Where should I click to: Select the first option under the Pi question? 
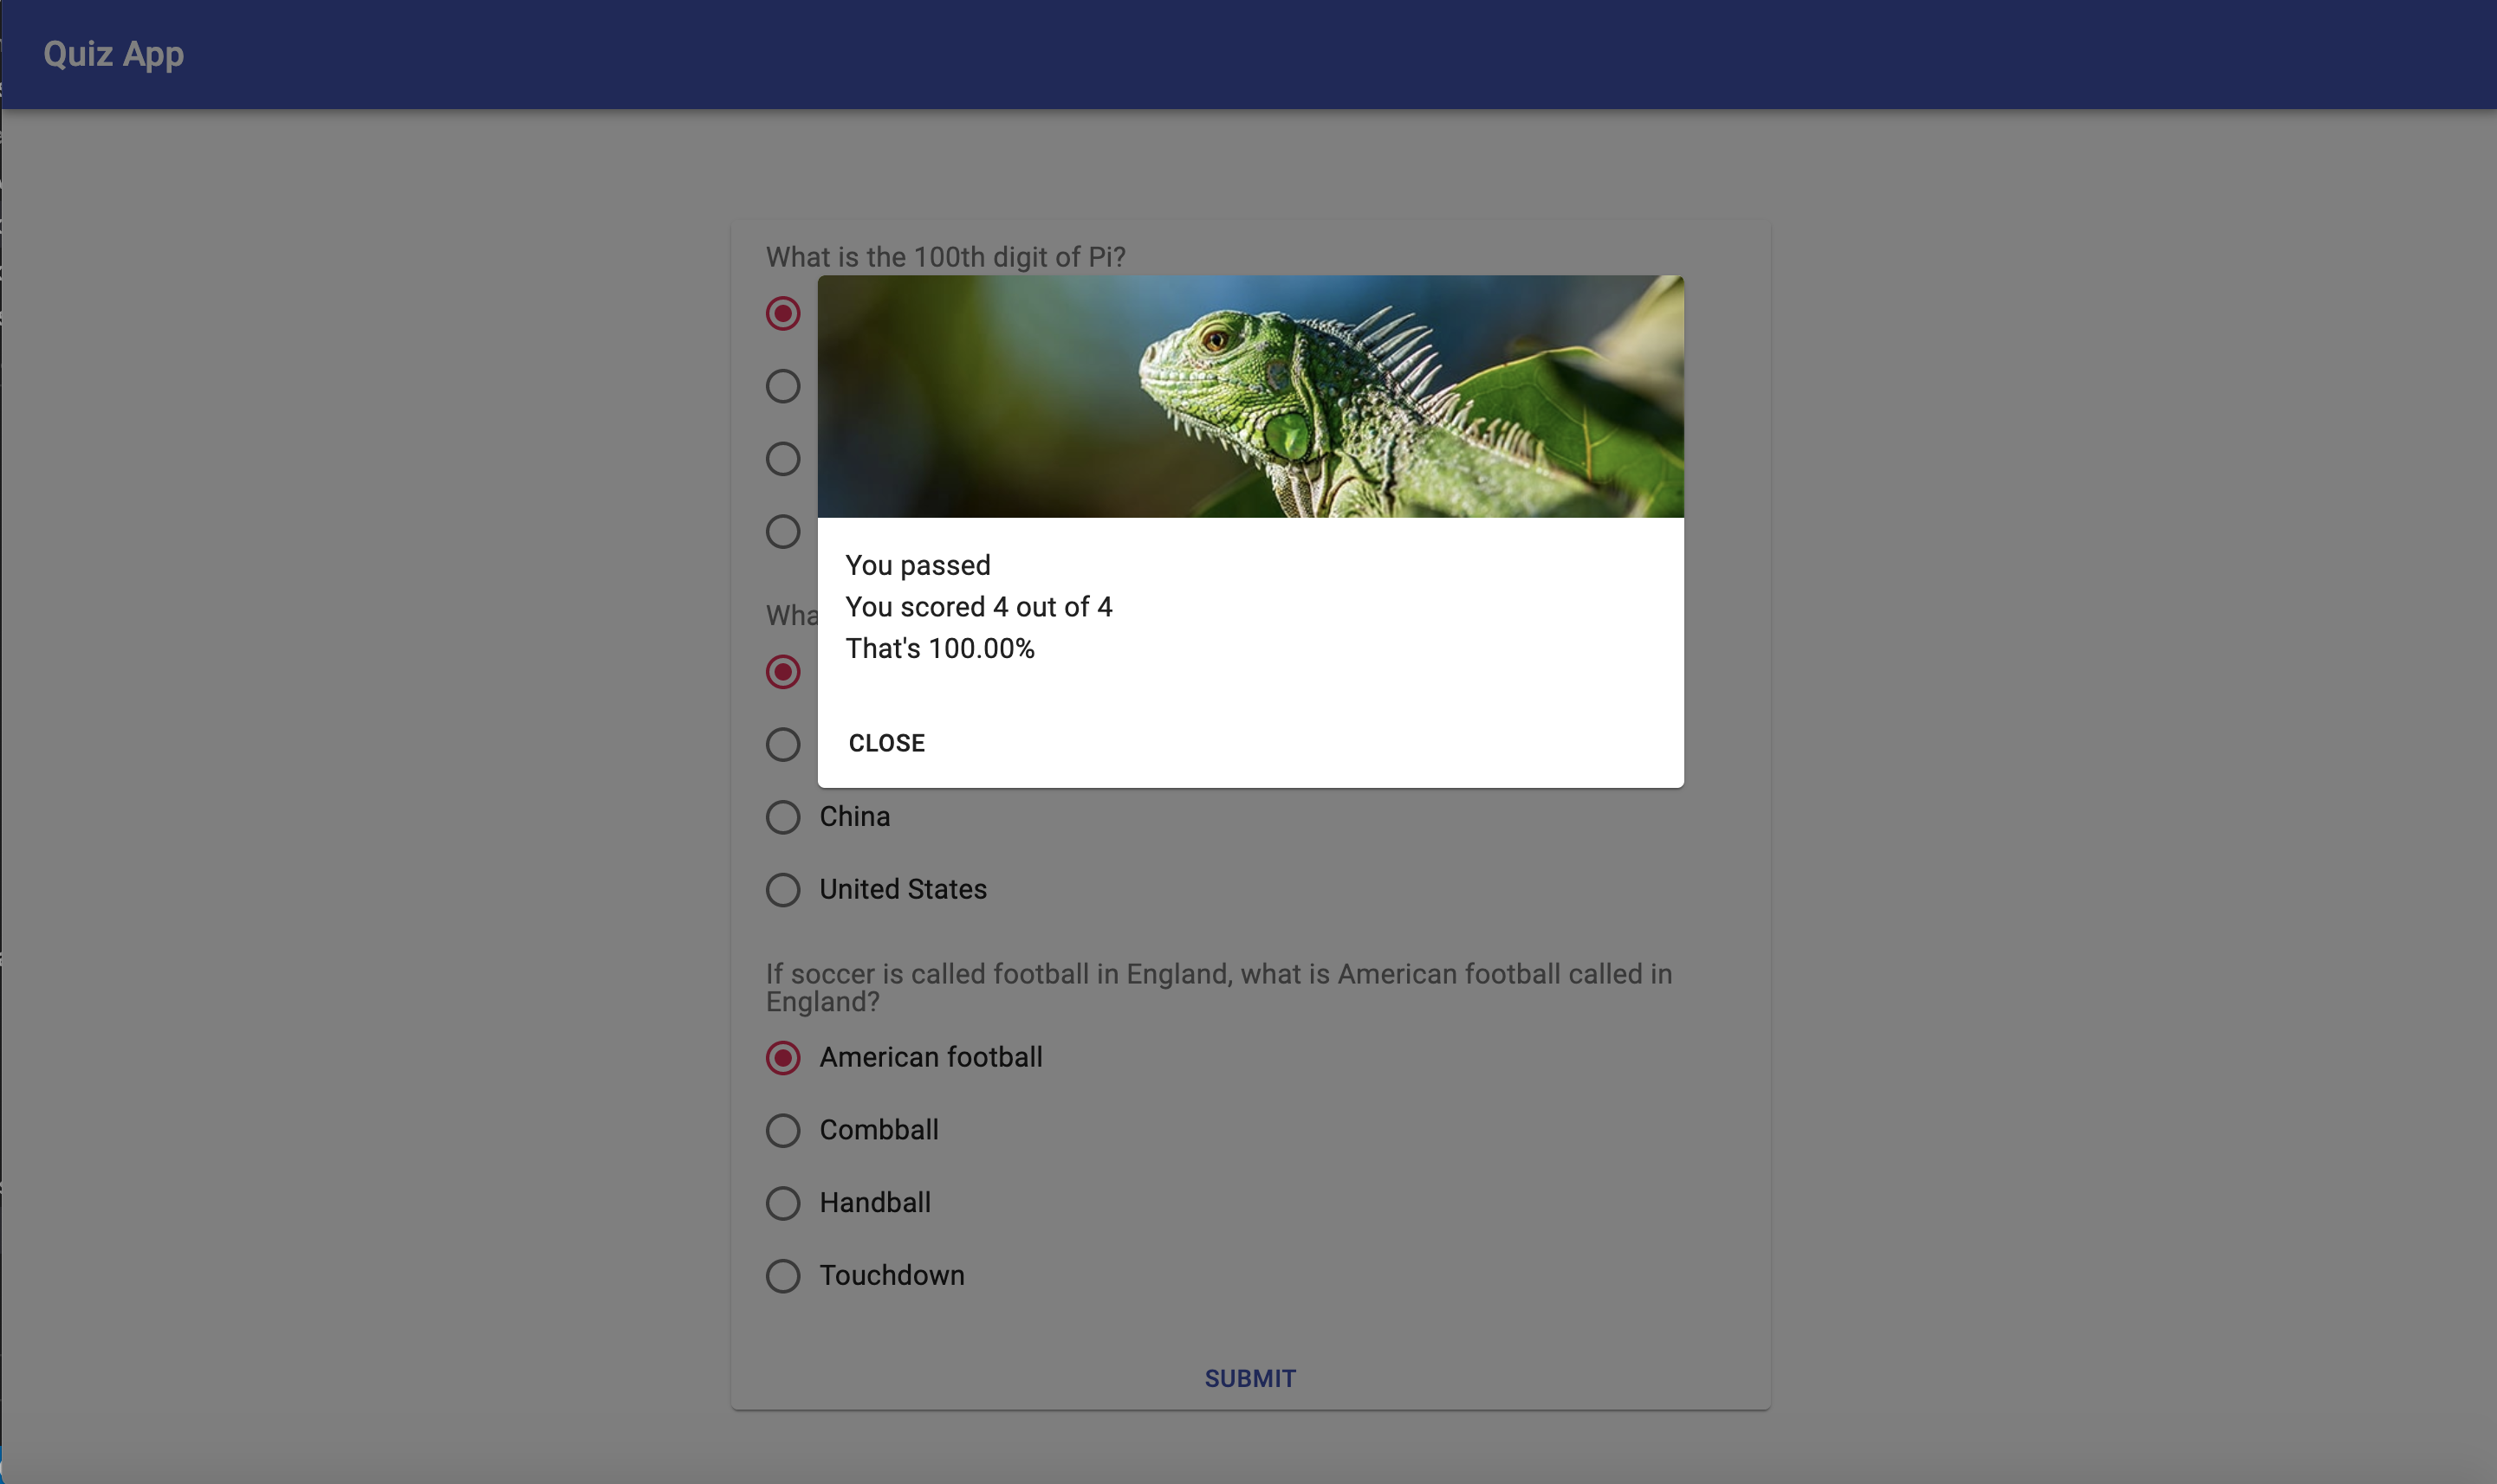(x=783, y=313)
